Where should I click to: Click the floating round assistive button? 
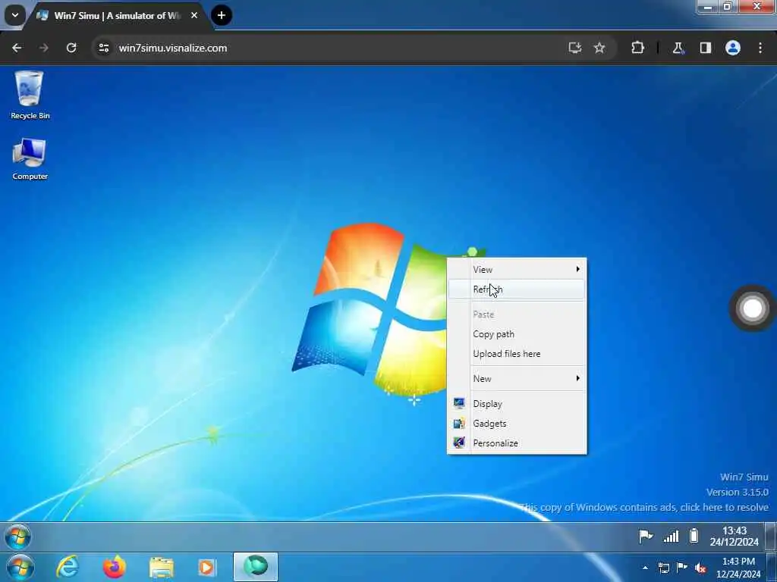coord(752,308)
